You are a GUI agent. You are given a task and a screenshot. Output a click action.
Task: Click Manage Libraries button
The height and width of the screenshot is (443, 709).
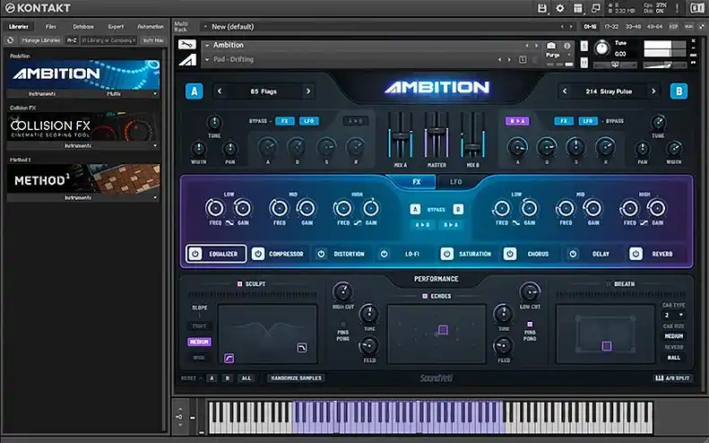pyautogui.click(x=40, y=40)
